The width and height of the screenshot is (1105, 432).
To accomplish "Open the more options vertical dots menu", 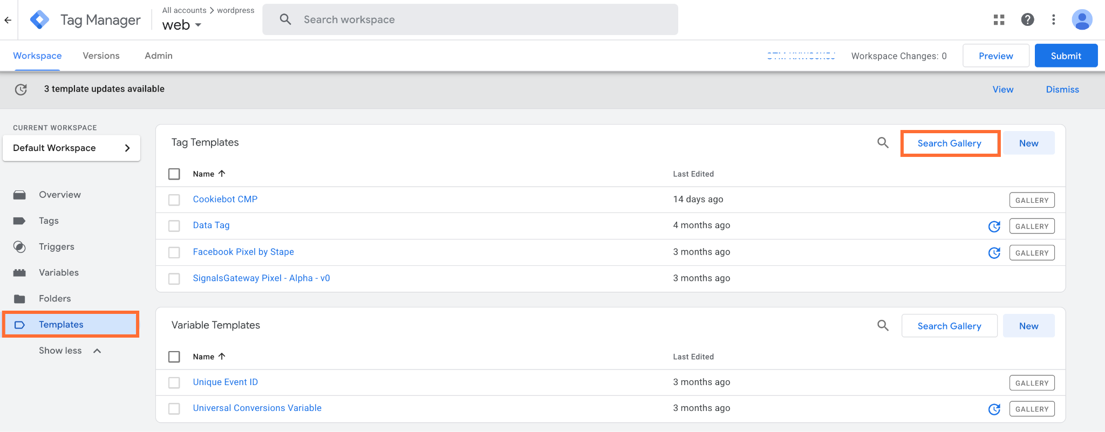I will pyautogui.click(x=1054, y=20).
